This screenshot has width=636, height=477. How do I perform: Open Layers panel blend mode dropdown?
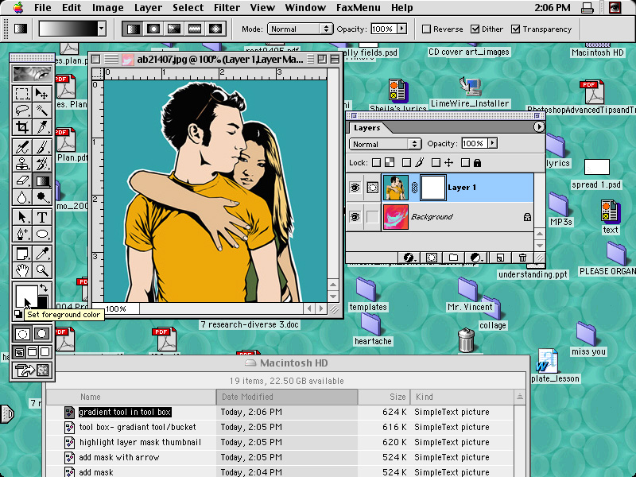coord(384,144)
